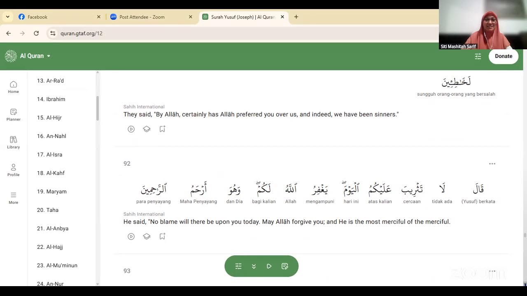This screenshot has height=296, width=527.
Task: Close the Surah Yusuf tab
Action: pos(282,17)
